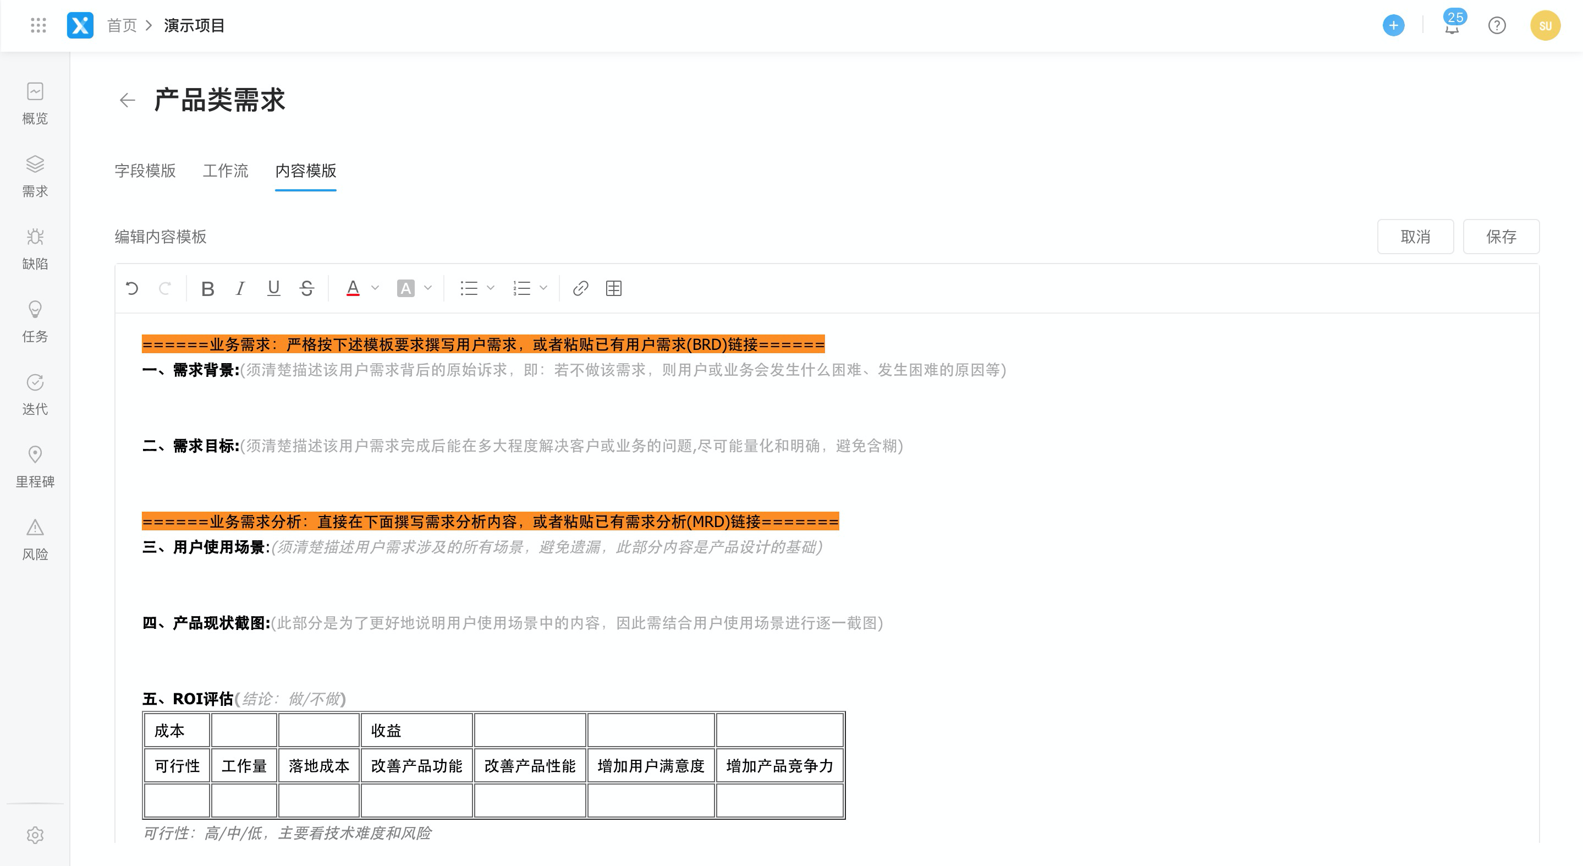Click the 可行性：高/中/低 note line
Viewport: 1583px width, 866px height.
287,833
